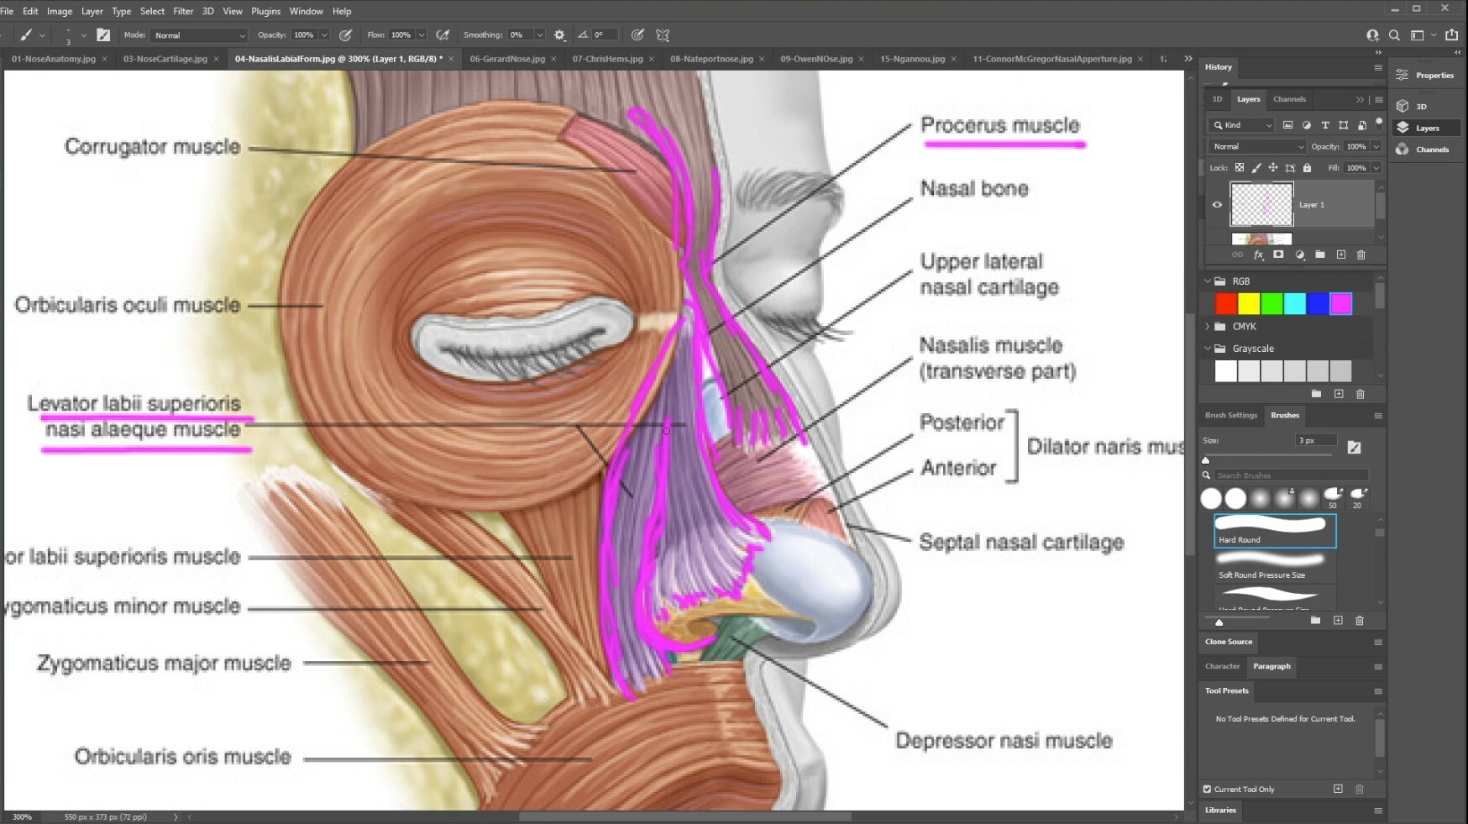Image resolution: width=1468 pixels, height=824 pixels.
Task: Open smoothing options gear icon
Action: point(559,35)
